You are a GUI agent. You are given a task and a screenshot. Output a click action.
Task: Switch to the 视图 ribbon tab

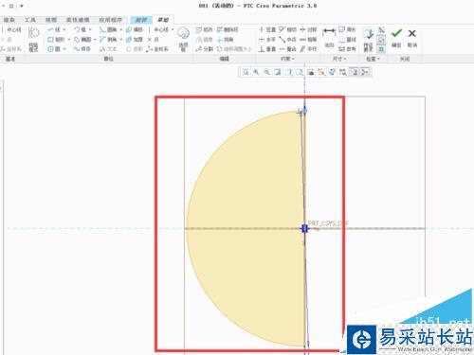(x=51, y=20)
